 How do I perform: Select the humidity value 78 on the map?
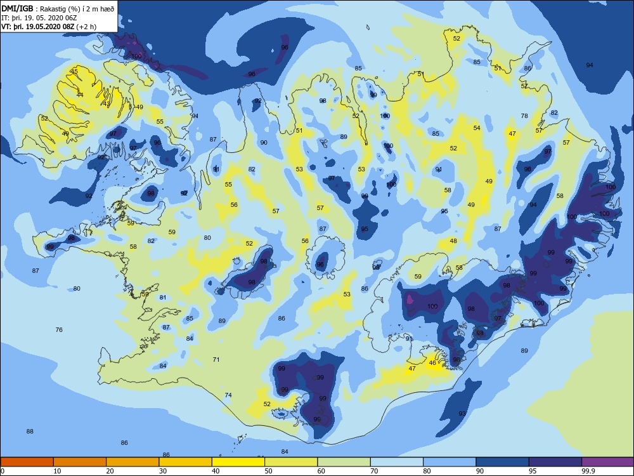point(524,116)
